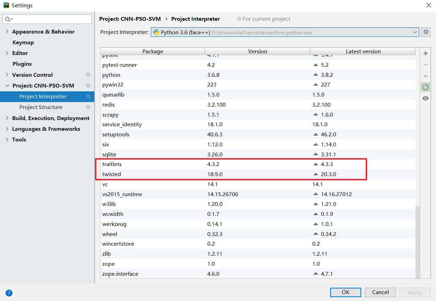Click the green Conda environment circle icon
This screenshot has height=301, width=436.
[426, 87]
